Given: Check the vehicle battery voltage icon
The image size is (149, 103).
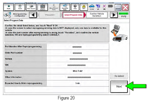Looking at the screenshot, I should (92, 7).
